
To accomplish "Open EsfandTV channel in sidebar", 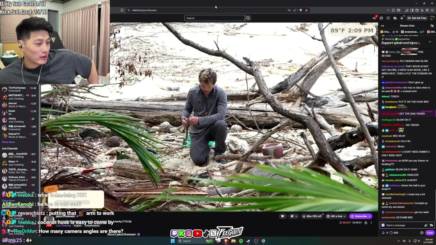I will click(20, 135).
